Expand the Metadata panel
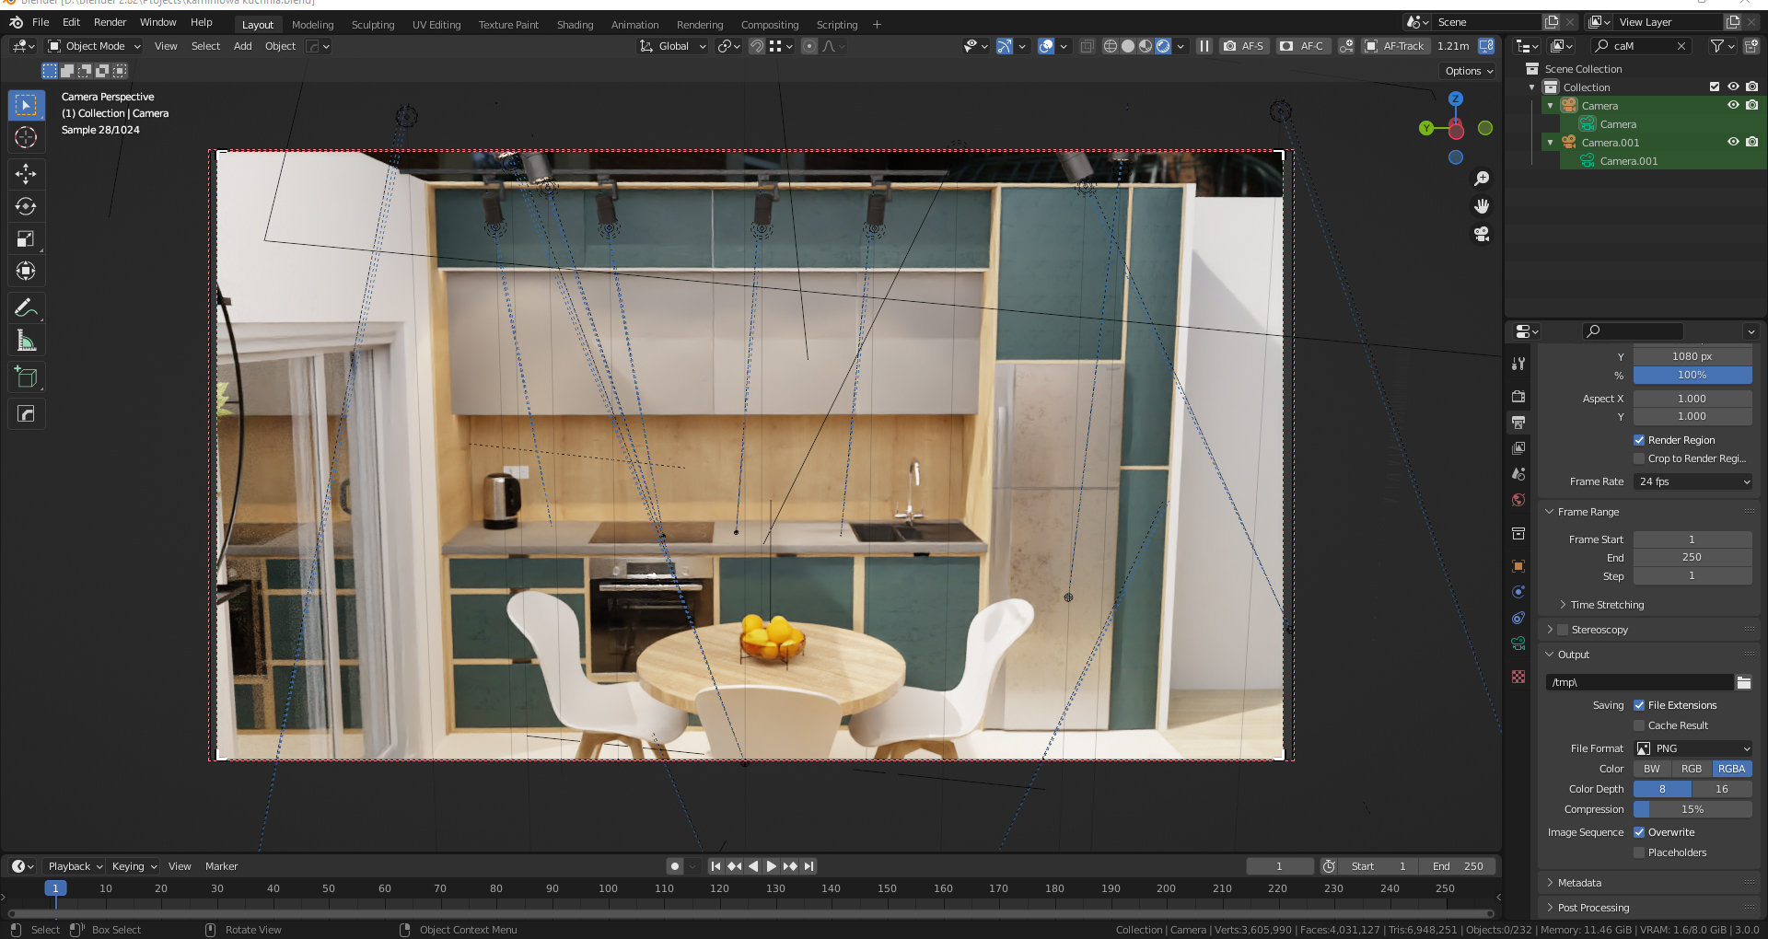Screen dimensions: 1768x939 [1579, 883]
